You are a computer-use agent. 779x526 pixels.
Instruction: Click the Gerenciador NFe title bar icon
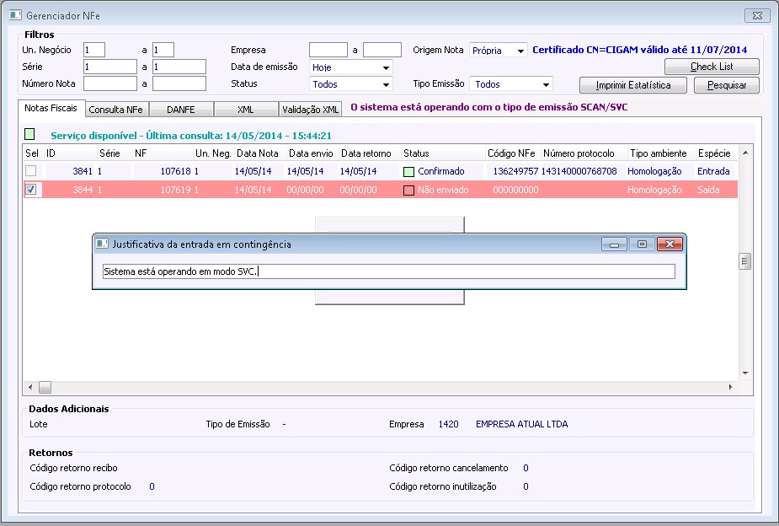[x=14, y=15]
